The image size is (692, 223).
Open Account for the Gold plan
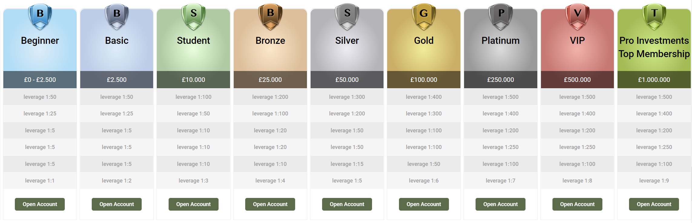click(424, 204)
